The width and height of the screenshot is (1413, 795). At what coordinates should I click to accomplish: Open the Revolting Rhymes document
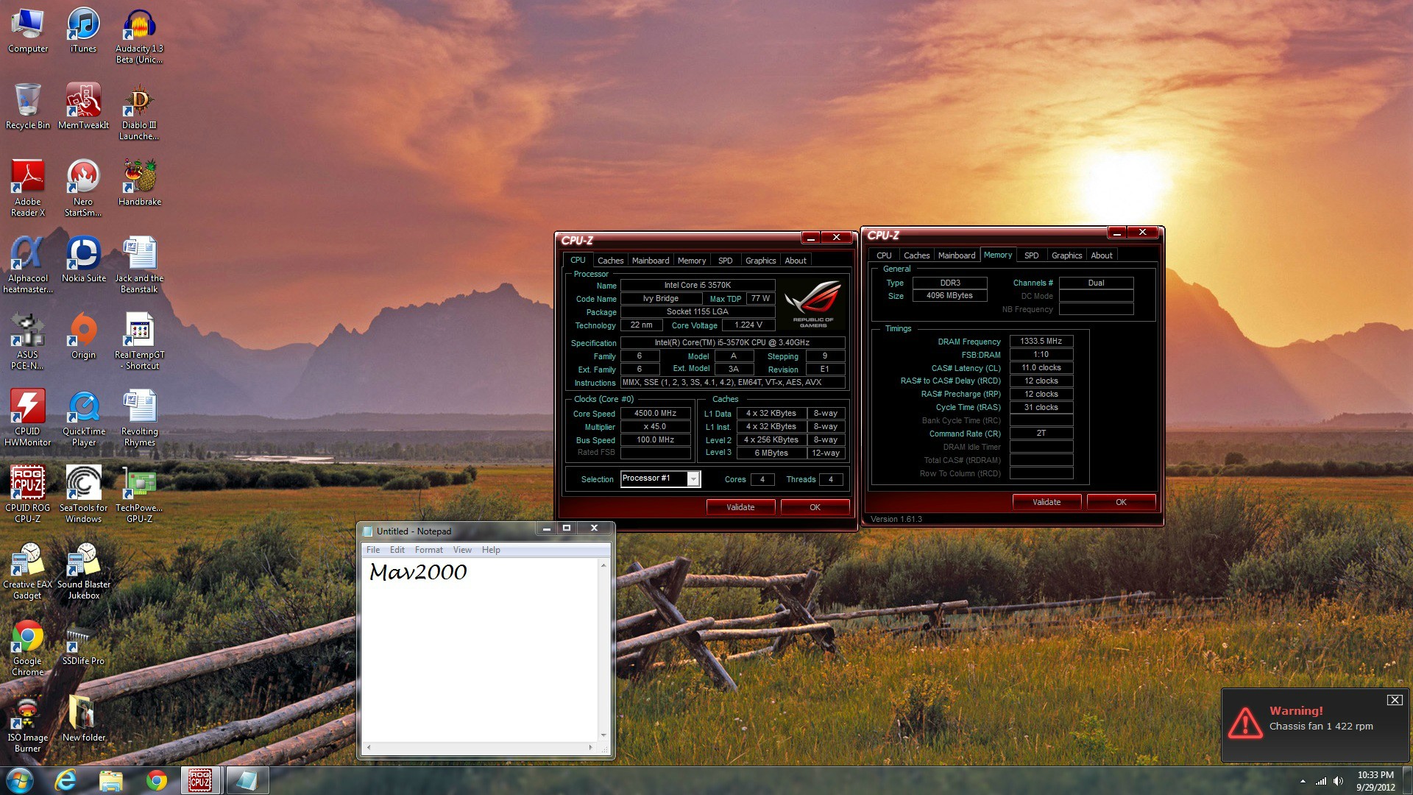139,418
